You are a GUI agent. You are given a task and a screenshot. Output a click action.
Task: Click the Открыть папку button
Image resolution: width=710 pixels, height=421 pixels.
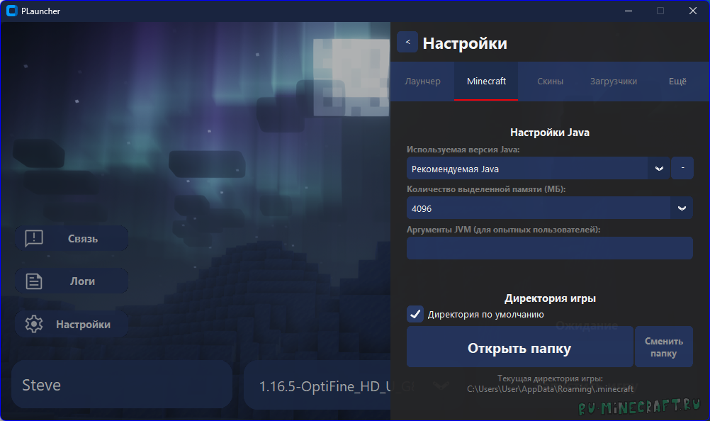point(520,347)
